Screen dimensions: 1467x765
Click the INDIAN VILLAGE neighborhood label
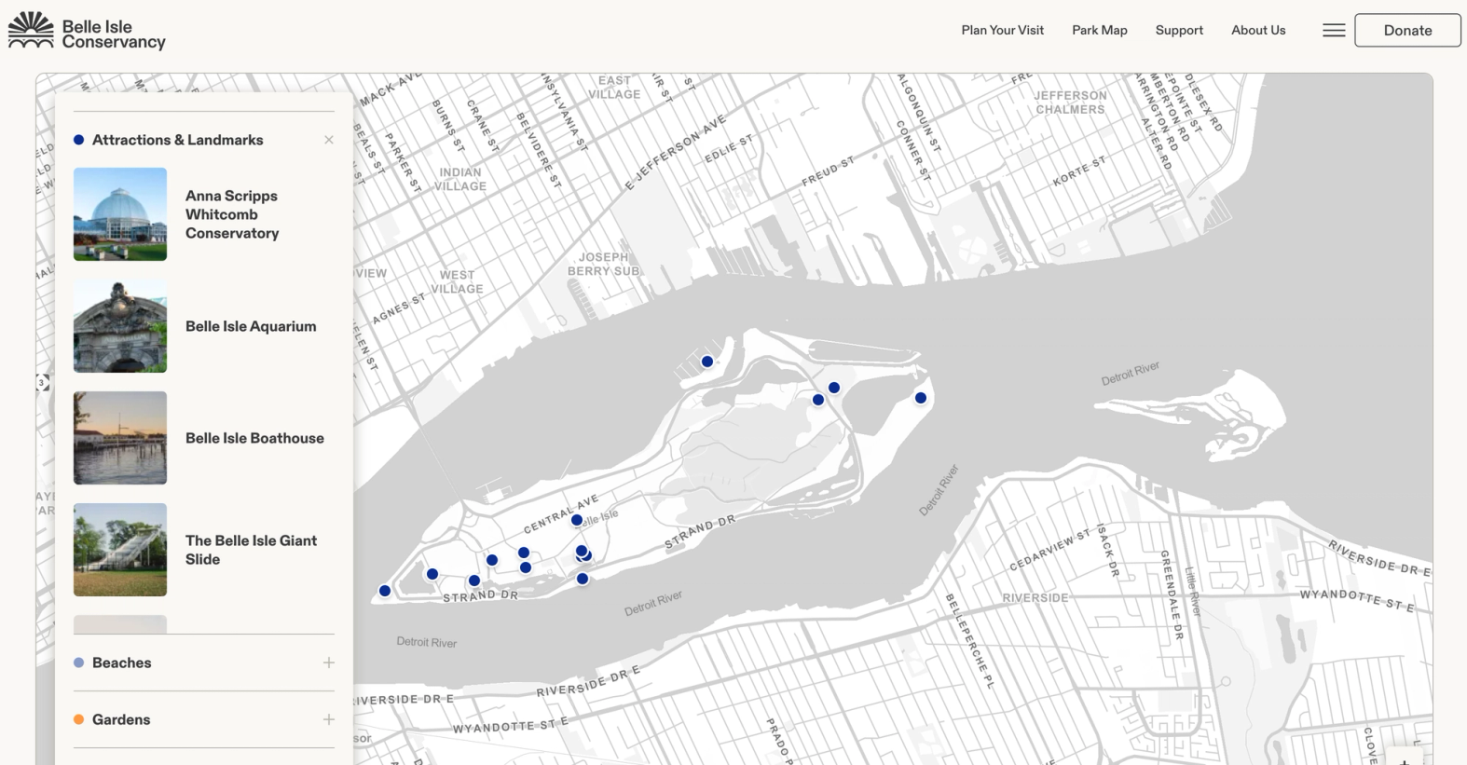click(x=460, y=179)
